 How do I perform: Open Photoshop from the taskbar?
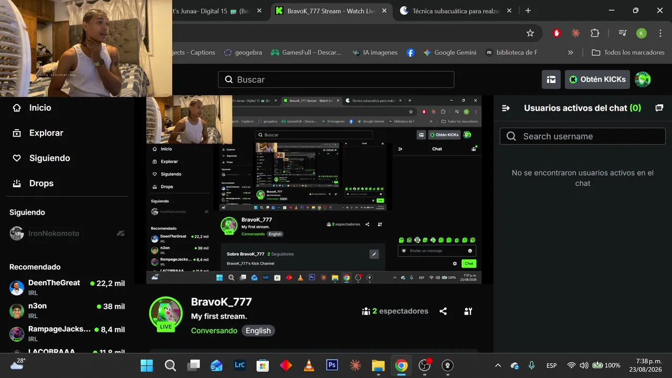click(332, 365)
